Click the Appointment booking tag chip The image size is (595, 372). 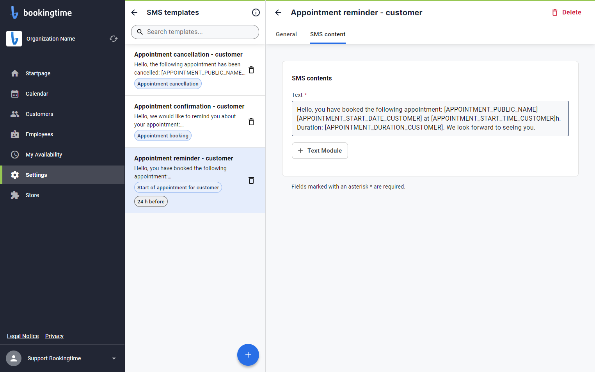point(163,135)
